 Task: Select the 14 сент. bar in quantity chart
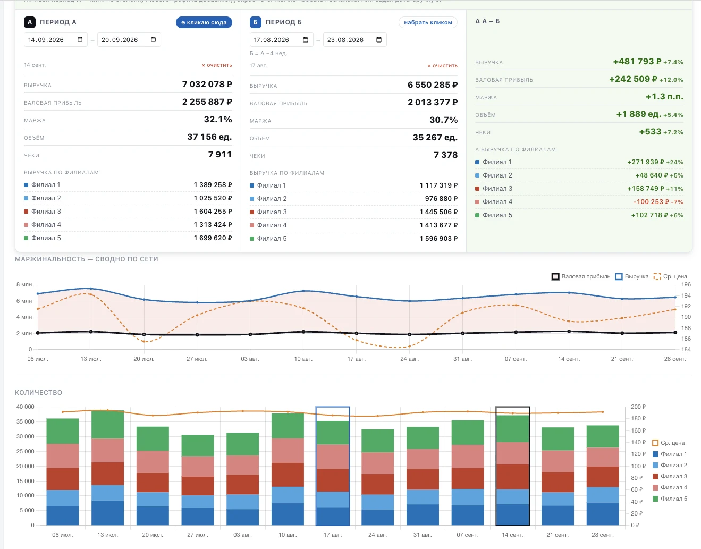(513, 470)
